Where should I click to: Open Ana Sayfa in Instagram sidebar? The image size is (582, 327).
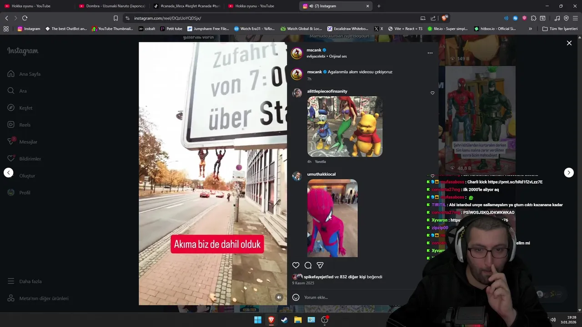tap(24, 74)
